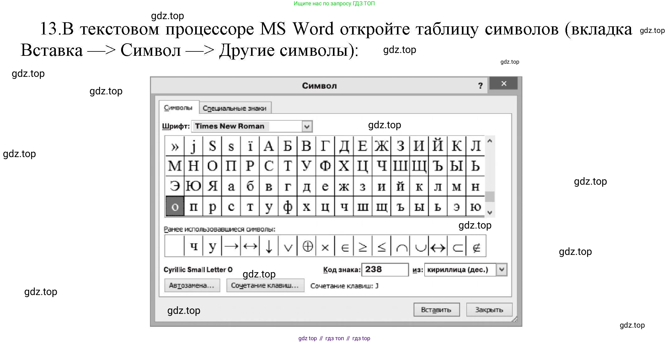The image size is (669, 343).
Task: Click the Закрыть button
Action: [x=489, y=310]
